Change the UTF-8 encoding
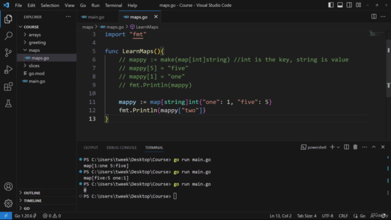This screenshot has width=391, height=220. (x=327, y=216)
